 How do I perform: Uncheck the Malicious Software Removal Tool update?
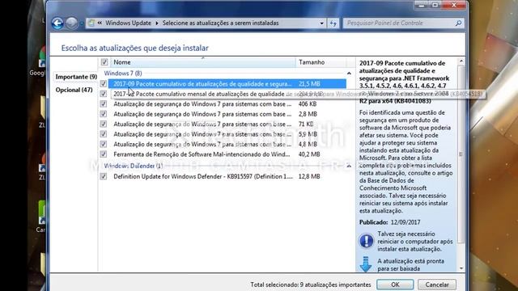click(104, 154)
